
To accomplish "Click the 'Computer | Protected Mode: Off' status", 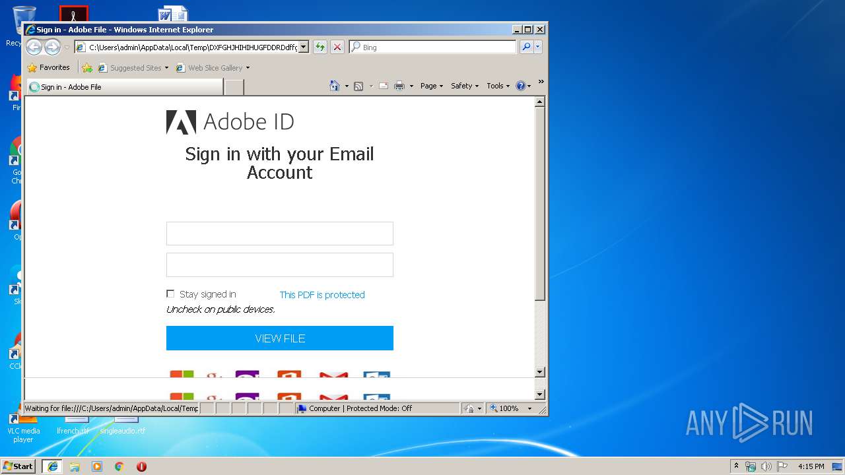I will tap(360, 408).
